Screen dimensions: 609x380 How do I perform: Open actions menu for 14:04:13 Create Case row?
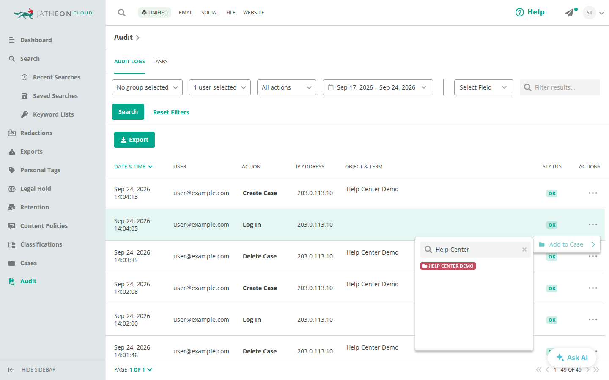click(593, 193)
